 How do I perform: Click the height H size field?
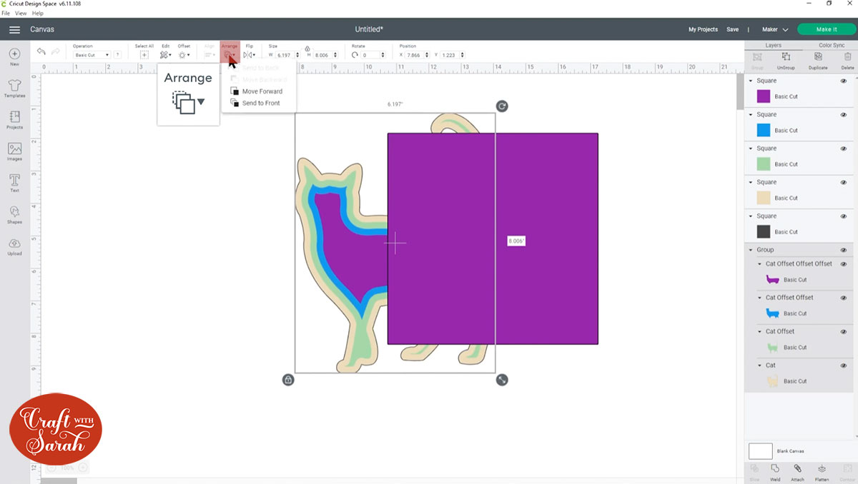327,55
